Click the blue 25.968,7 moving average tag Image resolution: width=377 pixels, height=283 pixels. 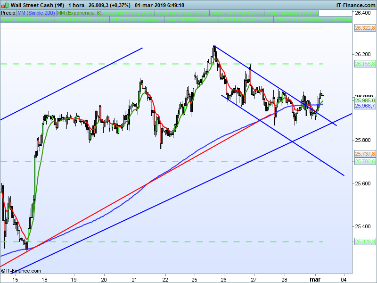pos(365,106)
